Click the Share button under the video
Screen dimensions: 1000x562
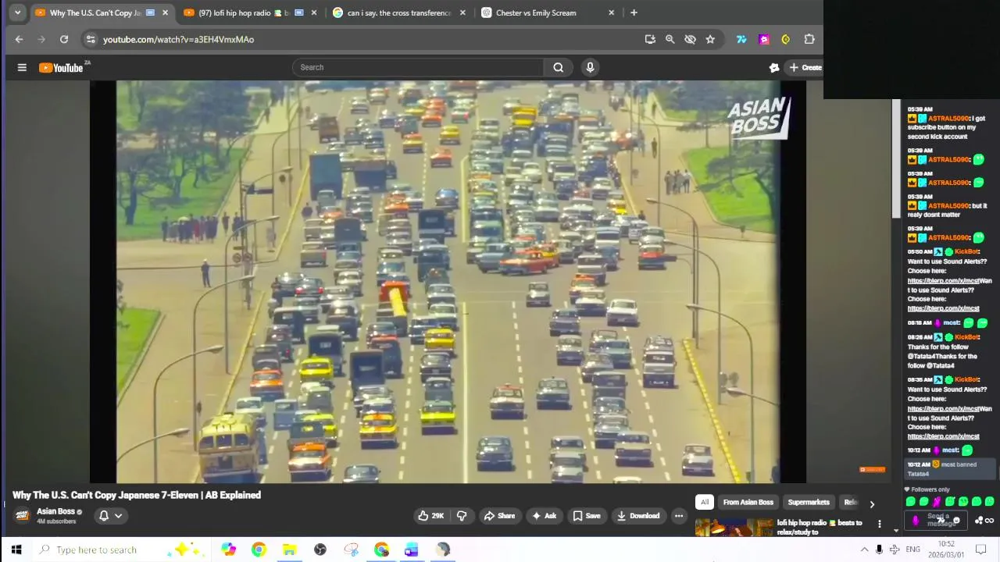point(499,516)
